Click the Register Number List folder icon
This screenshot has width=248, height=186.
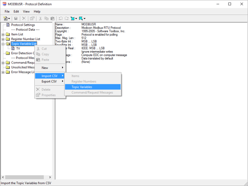(8, 39)
